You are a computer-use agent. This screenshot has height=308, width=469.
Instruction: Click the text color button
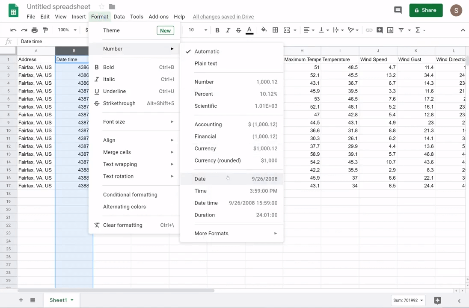pyautogui.click(x=249, y=30)
